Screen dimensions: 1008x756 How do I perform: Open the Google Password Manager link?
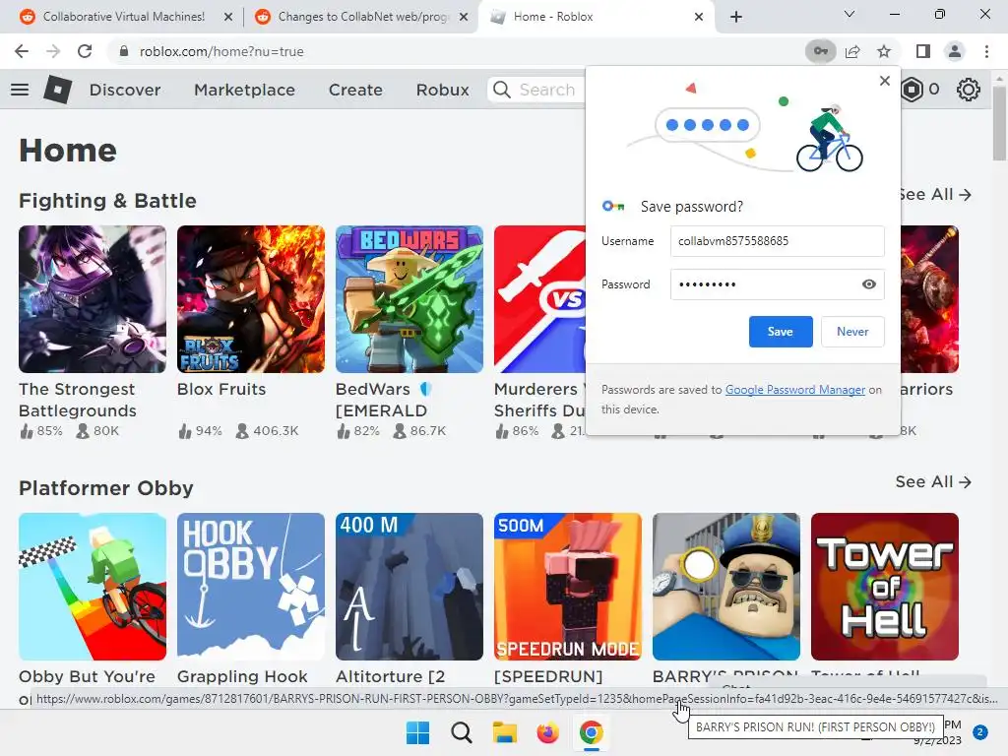[795, 390]
